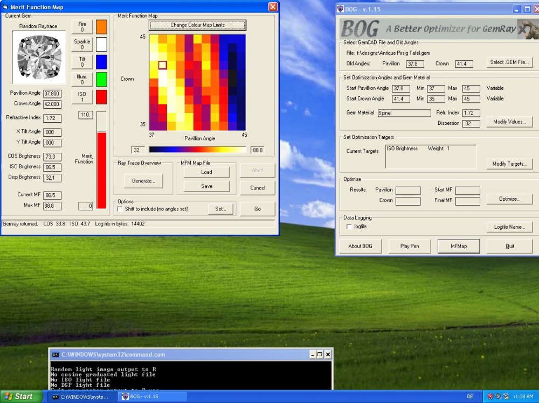
Task: Click the Merit Function Map title bar icon
Action: (5, 7)
